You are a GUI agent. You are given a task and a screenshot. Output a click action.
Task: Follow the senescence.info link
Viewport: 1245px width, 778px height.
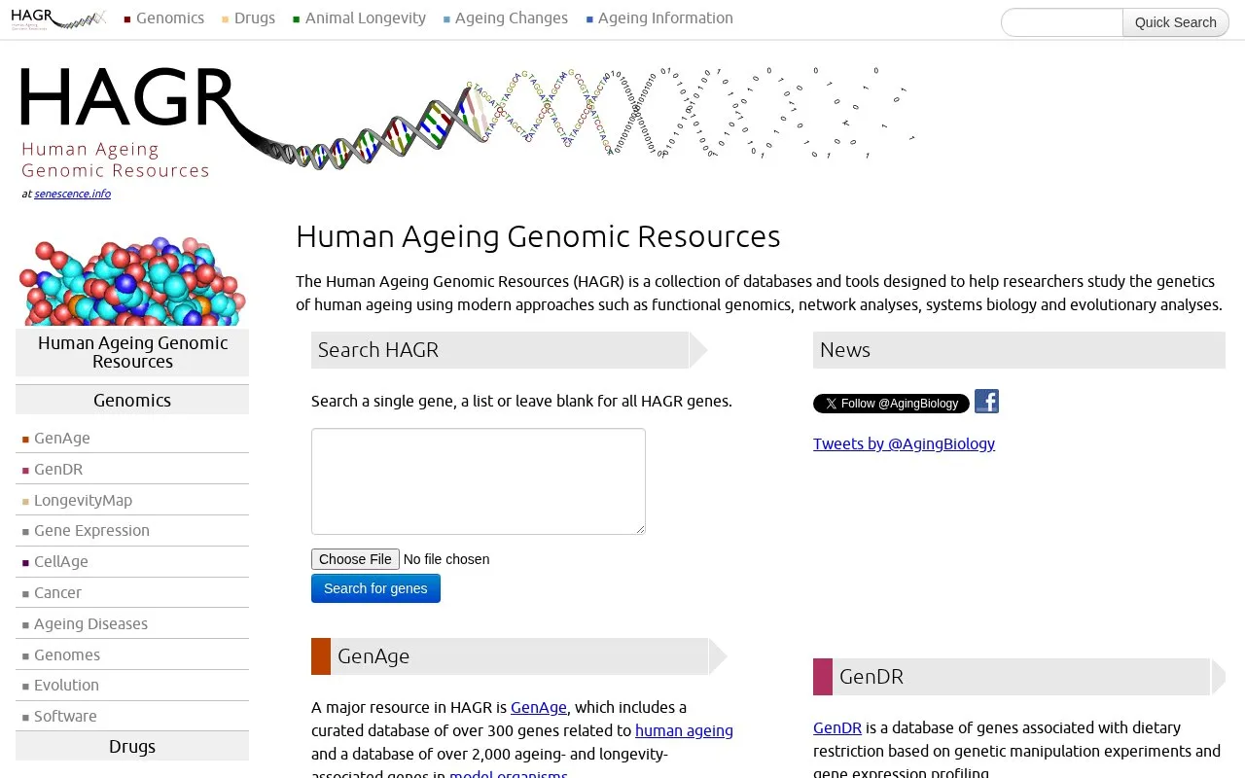tap(72, 194)
